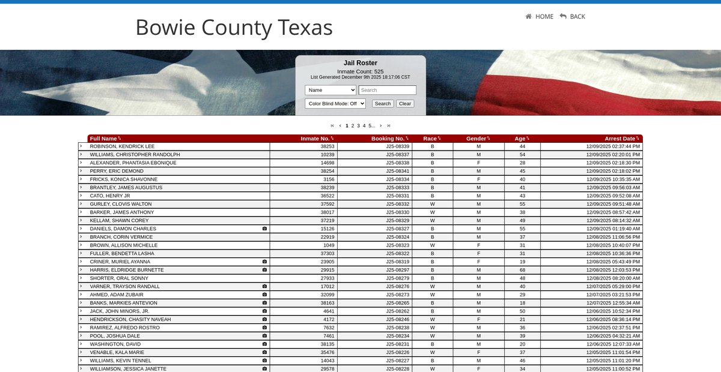Open photo icon for DANIELS, DAMON CHARLES
Viewport: 721px width, 372px height.
coord(264,229)
